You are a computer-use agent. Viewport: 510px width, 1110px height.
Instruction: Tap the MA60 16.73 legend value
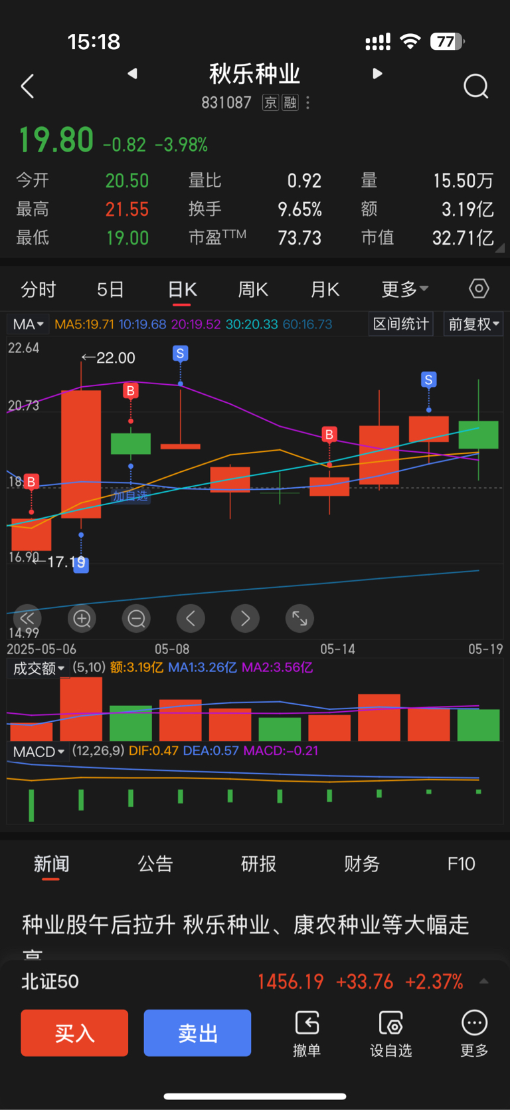pyautogui.click(x=307, y=324)
